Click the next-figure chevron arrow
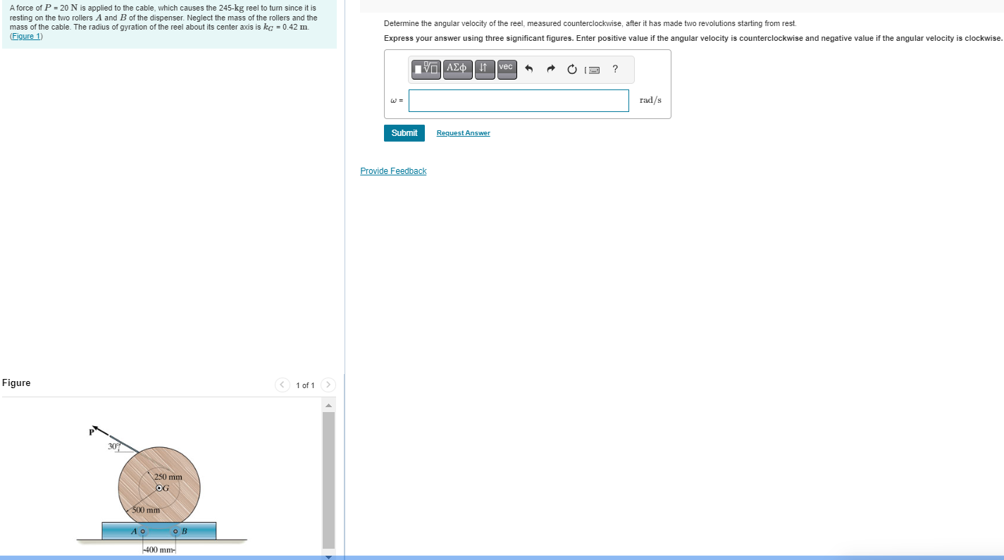This screenshot has height=560, width=1004. point(328,385)
